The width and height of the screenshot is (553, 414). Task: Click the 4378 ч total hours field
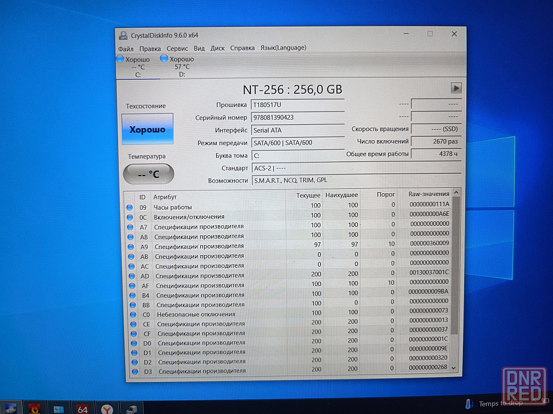436,154
